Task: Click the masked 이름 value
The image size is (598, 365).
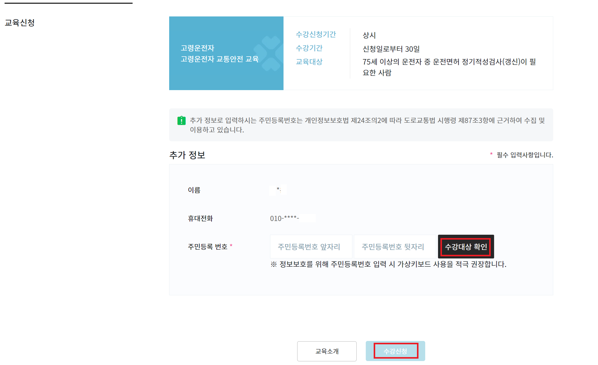Action: (x=278, y=190)
